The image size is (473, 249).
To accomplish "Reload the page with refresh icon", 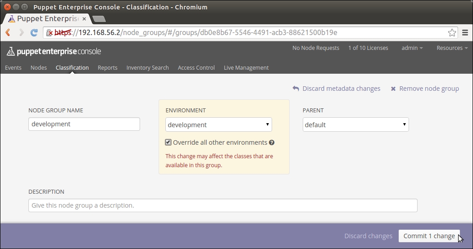I will (x=34, y=32).
